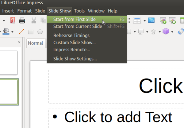Select the purple 3D Objects cube tool
Viewport: 184px width, 128px height.
[166, 31]
